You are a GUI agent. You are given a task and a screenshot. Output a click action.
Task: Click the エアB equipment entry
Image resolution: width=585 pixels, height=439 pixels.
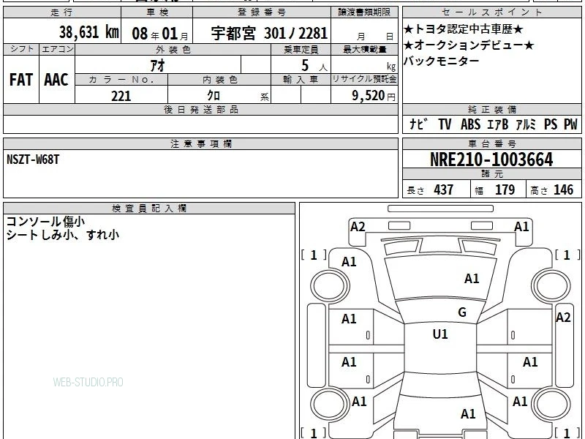point(498,124)
